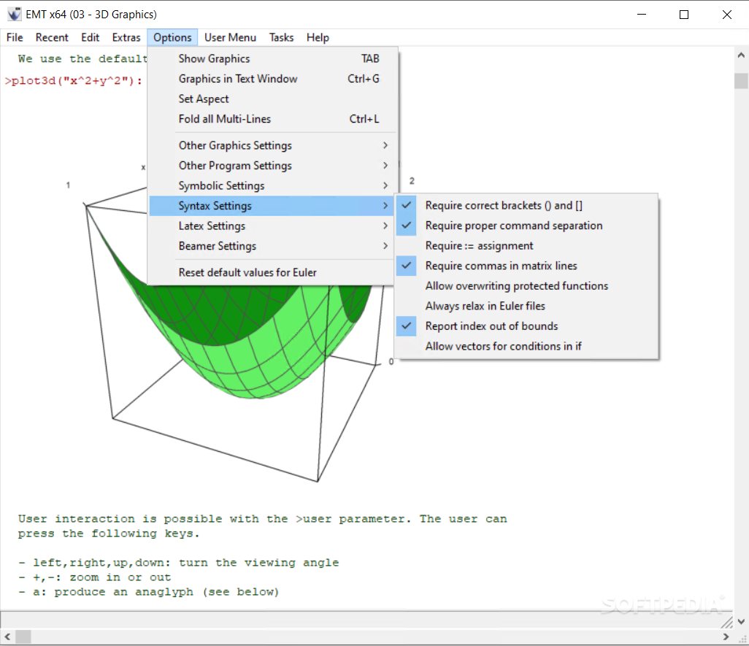Select Graphics in Text Window option
749x646 pixels.
tap(273, 78)
